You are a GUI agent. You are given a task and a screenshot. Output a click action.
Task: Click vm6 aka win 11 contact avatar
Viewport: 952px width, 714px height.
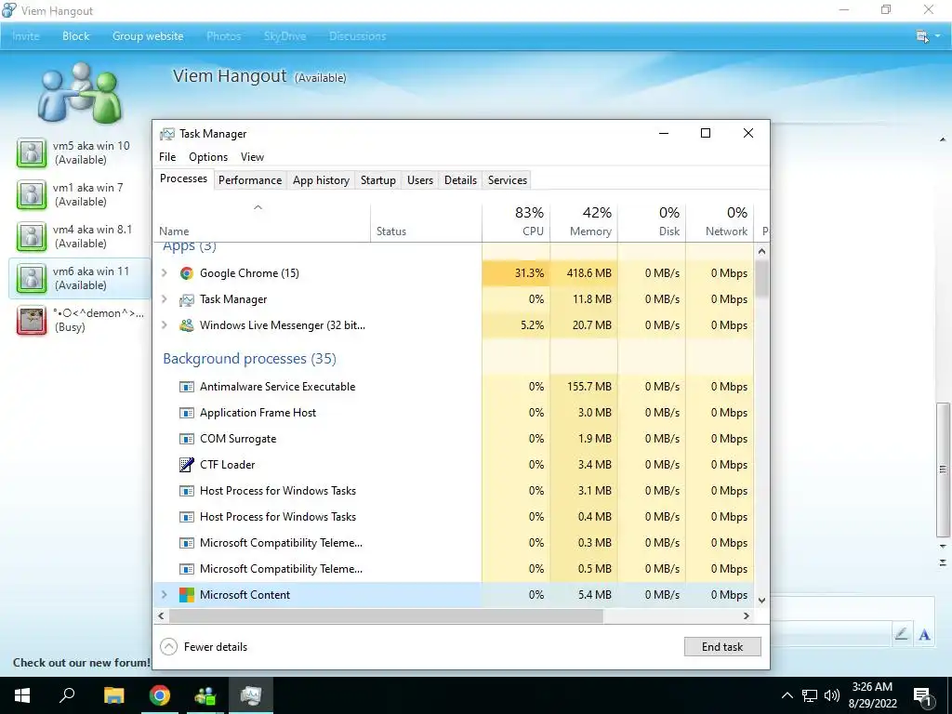[x=32, y=278]
